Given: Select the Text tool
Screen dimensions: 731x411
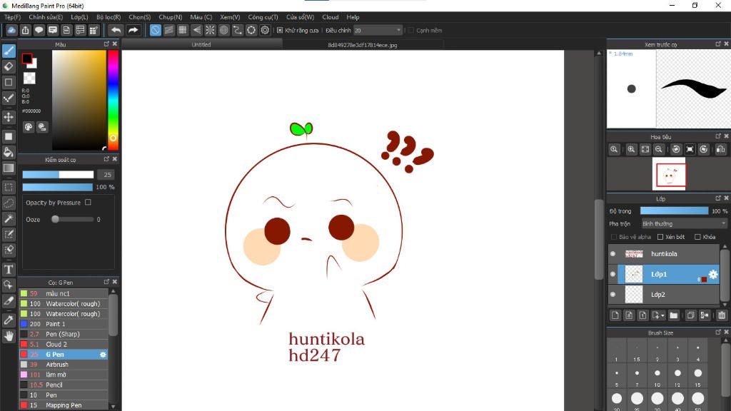Looking at the screenshot, I should click(x=9, y=269).
